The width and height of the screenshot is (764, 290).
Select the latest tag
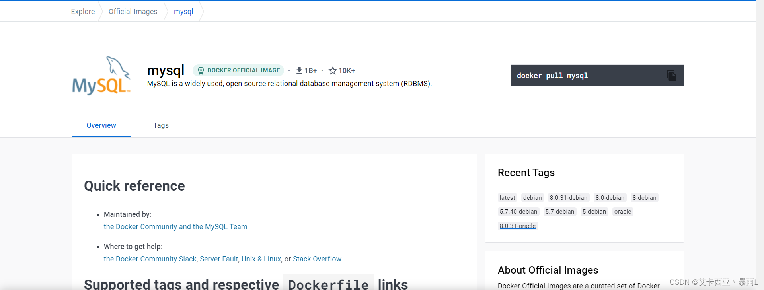507,198
